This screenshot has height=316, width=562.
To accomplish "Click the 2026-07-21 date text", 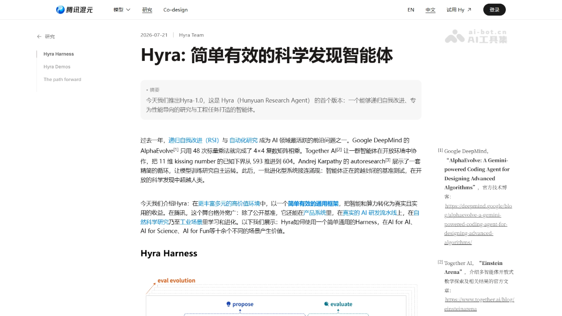I will [x=153, y=35].
